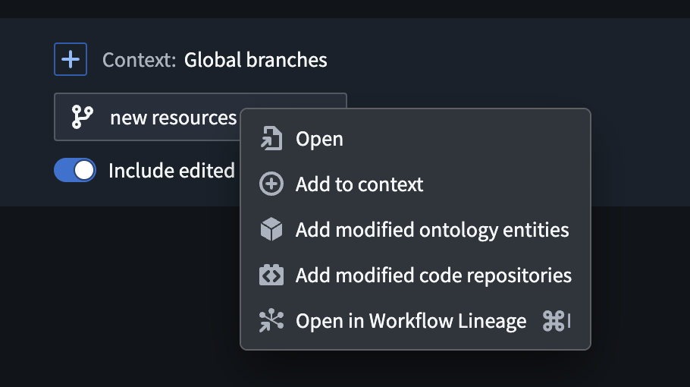Select Add modified code repositories
Viewport: 690px width, 387px height.
415,275
